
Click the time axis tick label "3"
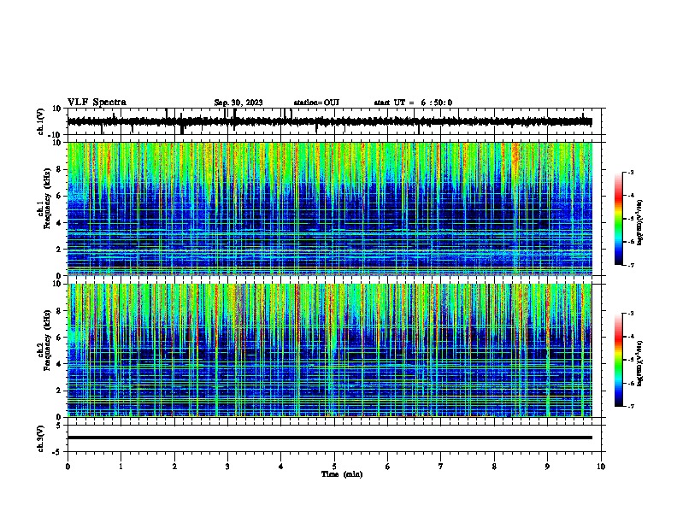pyautogui.click(x=227, y=467)
